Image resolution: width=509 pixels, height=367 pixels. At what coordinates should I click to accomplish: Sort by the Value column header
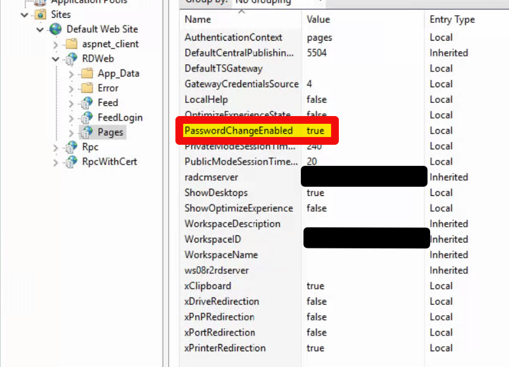click(x=319, y=20)
